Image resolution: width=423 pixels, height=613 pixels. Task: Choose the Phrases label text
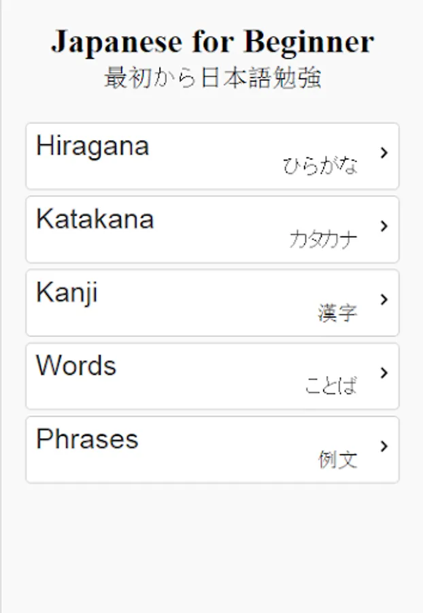[x=87, y=439]
